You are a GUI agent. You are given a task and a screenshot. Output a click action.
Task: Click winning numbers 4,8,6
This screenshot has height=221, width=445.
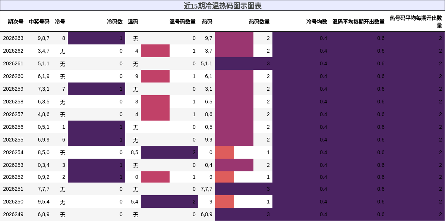pyautogui.click(x=44, y=114)
